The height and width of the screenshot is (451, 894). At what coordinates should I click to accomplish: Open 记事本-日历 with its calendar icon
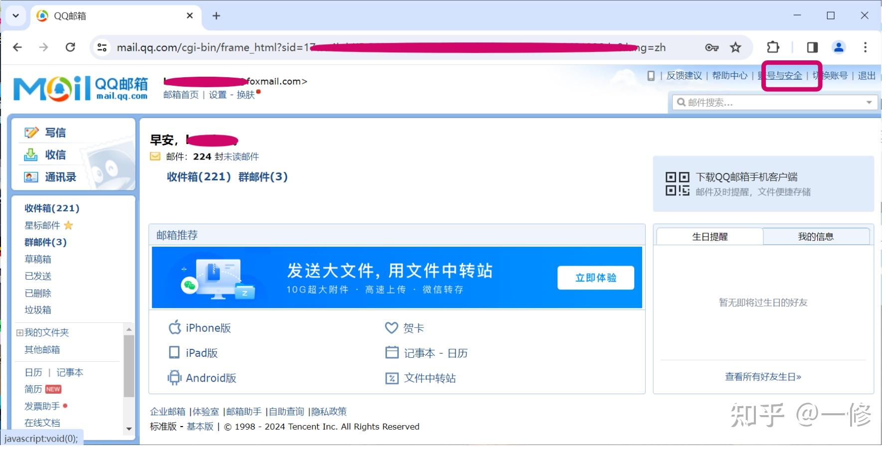(392, 352)
